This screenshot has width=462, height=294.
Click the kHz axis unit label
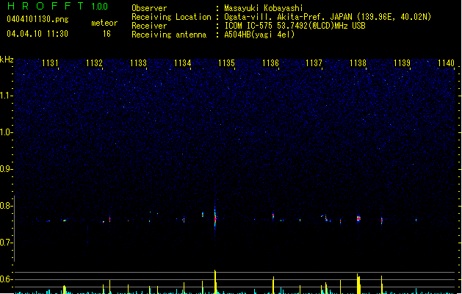7,60
